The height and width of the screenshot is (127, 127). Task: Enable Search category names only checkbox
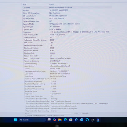(x=46, y=116)
